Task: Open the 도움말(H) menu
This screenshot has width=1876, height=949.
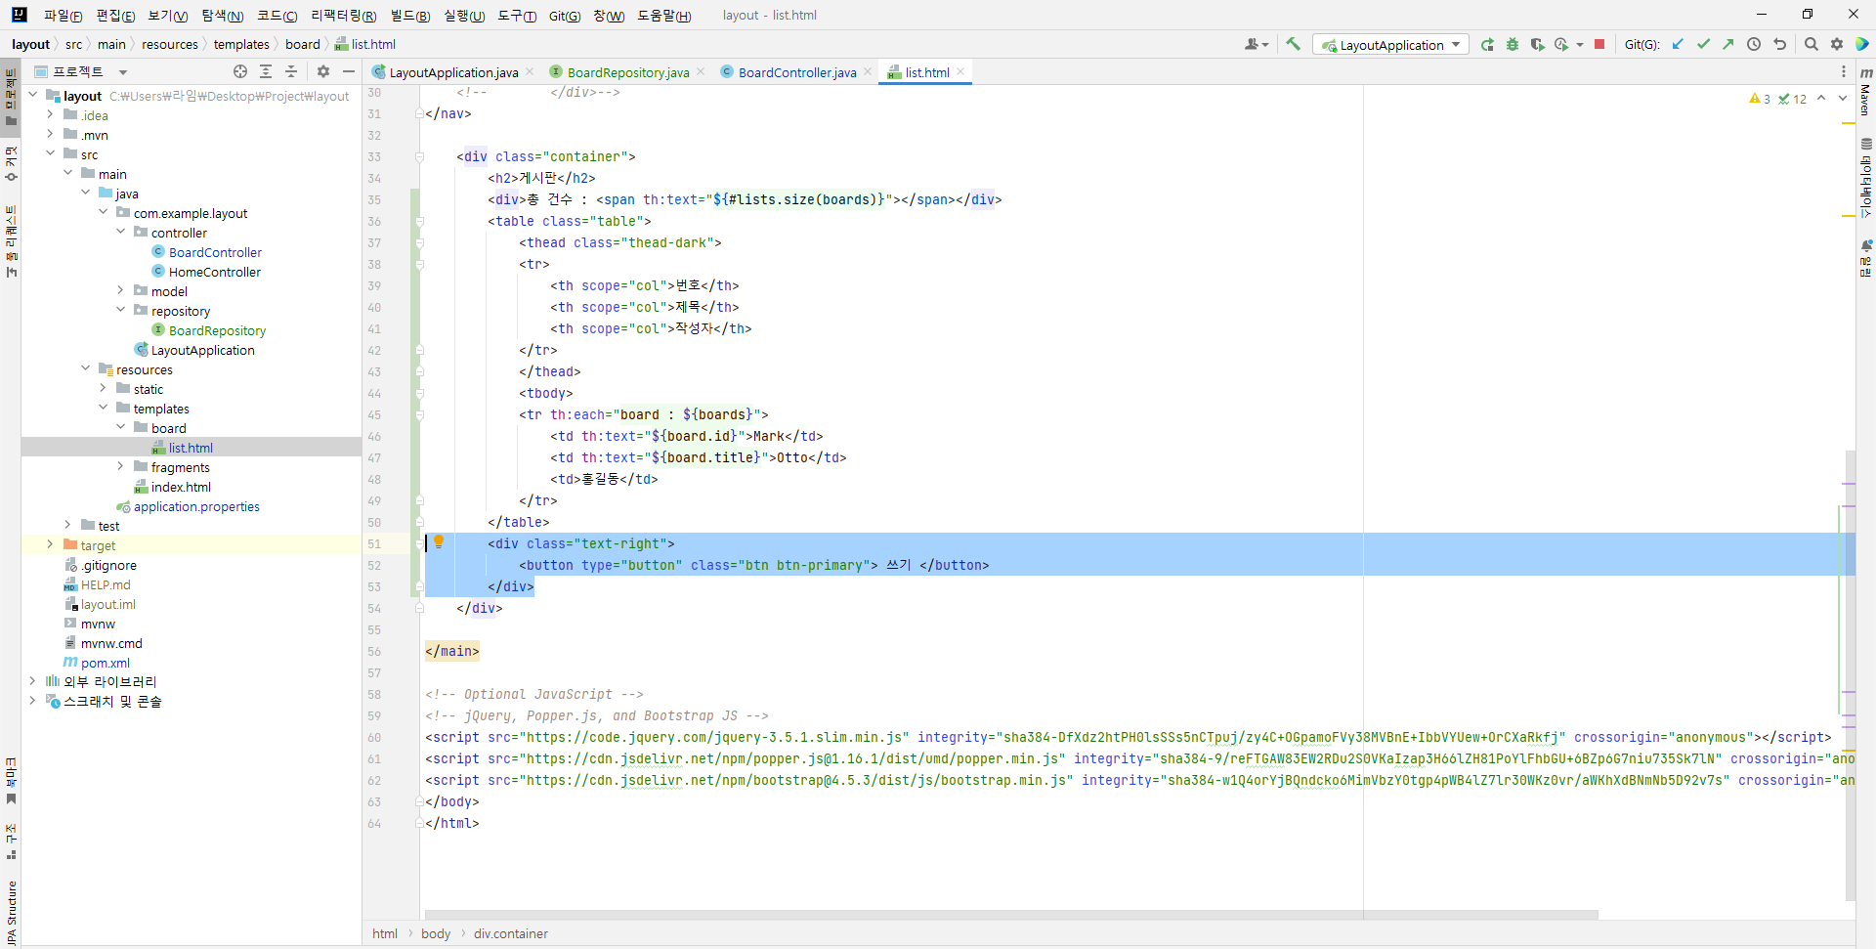Action: coord(664,15)
